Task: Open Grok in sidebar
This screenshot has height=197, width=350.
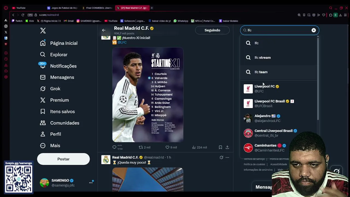Action: tap(50, 89)
